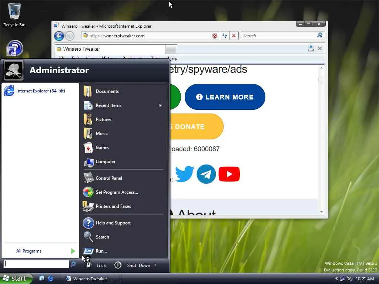Click the first Quick Launch browser icon

pyautogui.click(x=41, y=278)
